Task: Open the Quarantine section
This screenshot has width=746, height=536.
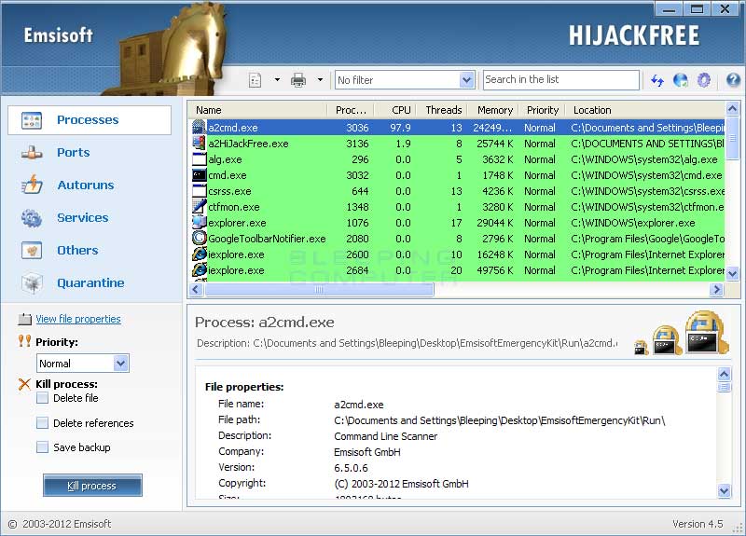Action: 90,283
